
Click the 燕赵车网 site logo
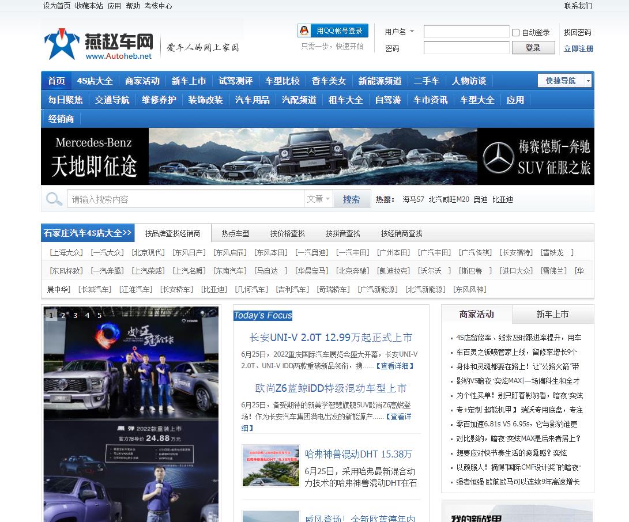99,44
